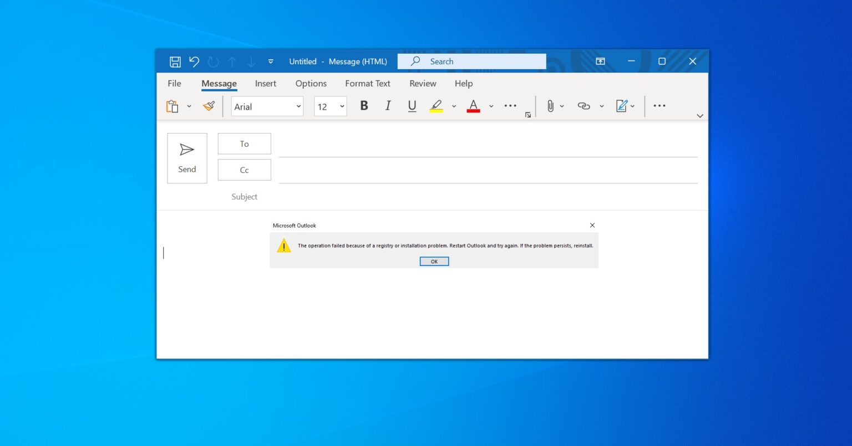Dismiss the error dialog with OK
Viewport: 852px width, 446px height.
[x=434, y=262]
